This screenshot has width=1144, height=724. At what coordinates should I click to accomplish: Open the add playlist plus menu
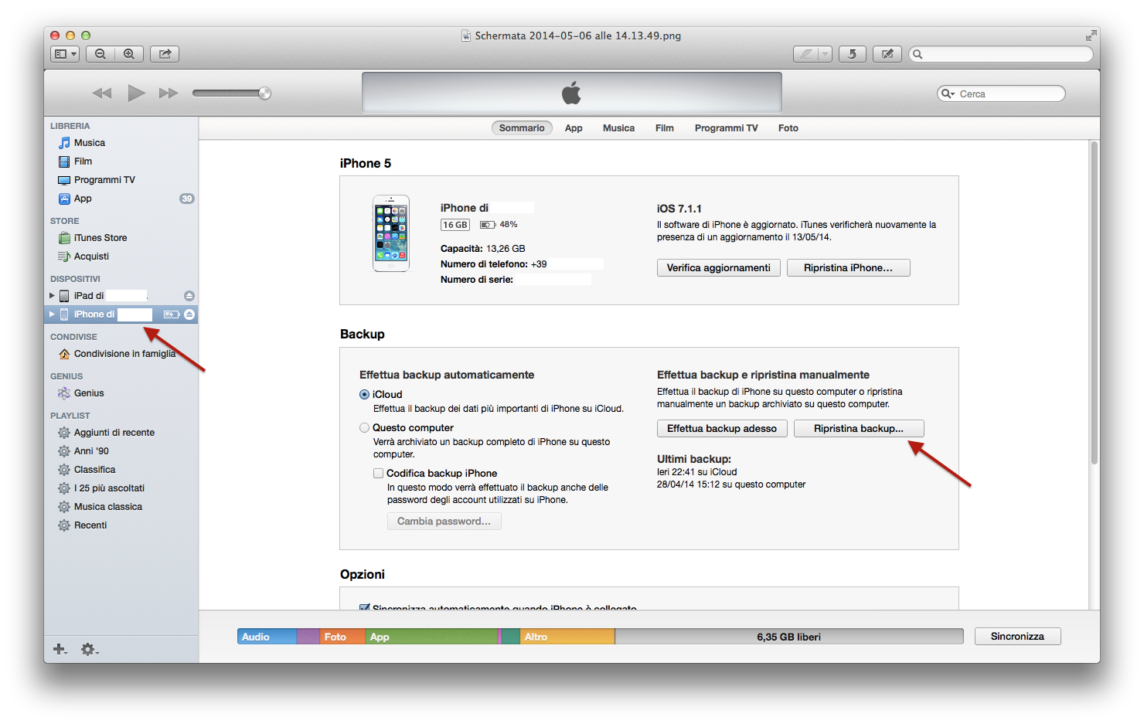(60, 649)
